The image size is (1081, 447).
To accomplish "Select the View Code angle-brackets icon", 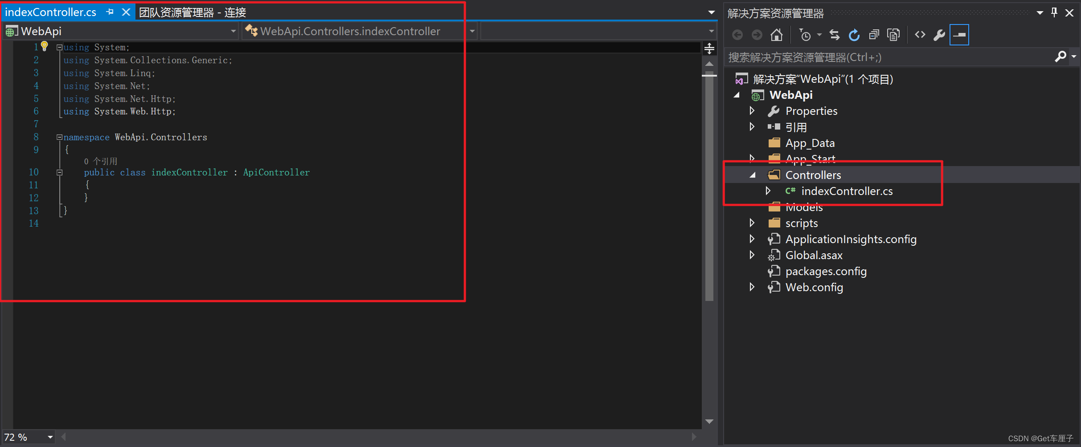I will [x=920, y=34].
